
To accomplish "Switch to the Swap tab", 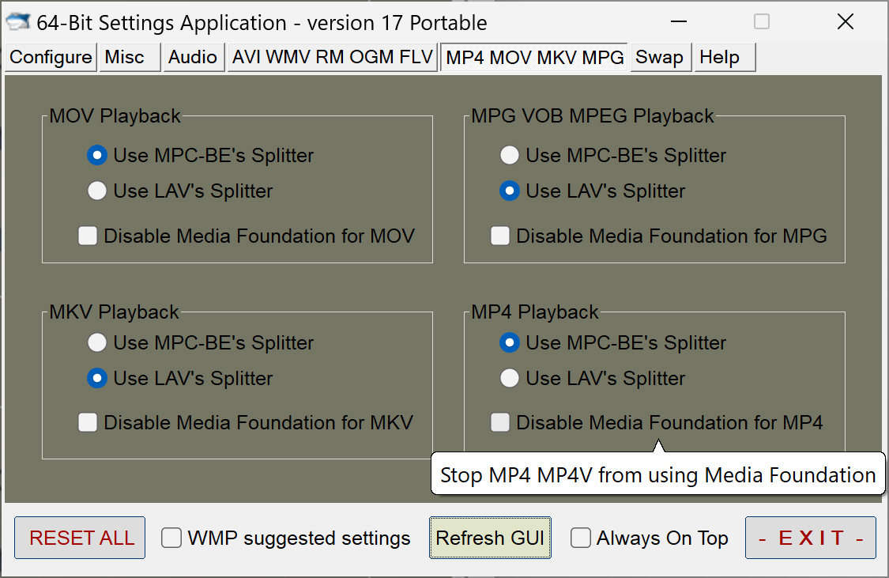I will [x=661, y=57].
